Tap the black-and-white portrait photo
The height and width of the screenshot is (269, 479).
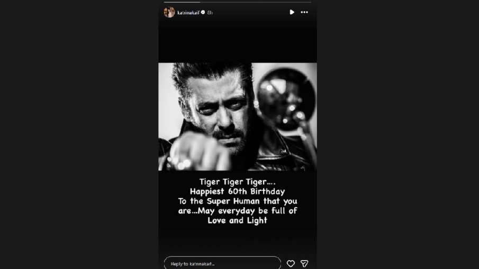(x=238, y=116)
